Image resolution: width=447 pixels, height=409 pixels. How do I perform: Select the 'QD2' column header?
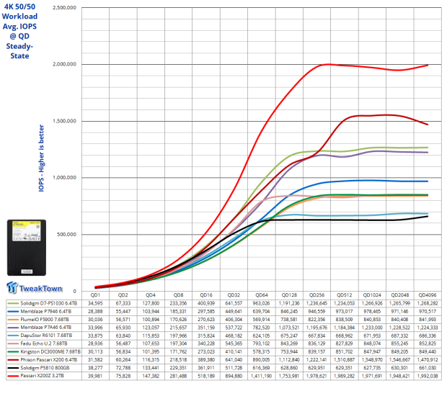(123, 295)
